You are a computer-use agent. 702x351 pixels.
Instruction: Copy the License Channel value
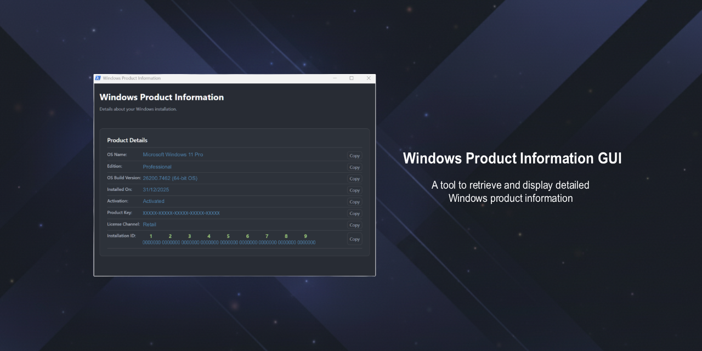coord(354,225)
